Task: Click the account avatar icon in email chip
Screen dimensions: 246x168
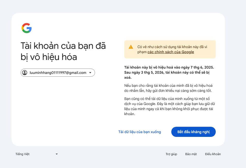Action: click(x=25, y=73)
